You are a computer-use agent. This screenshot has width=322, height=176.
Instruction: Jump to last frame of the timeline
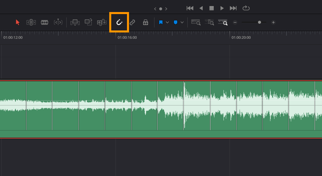(x=233, y=8)
